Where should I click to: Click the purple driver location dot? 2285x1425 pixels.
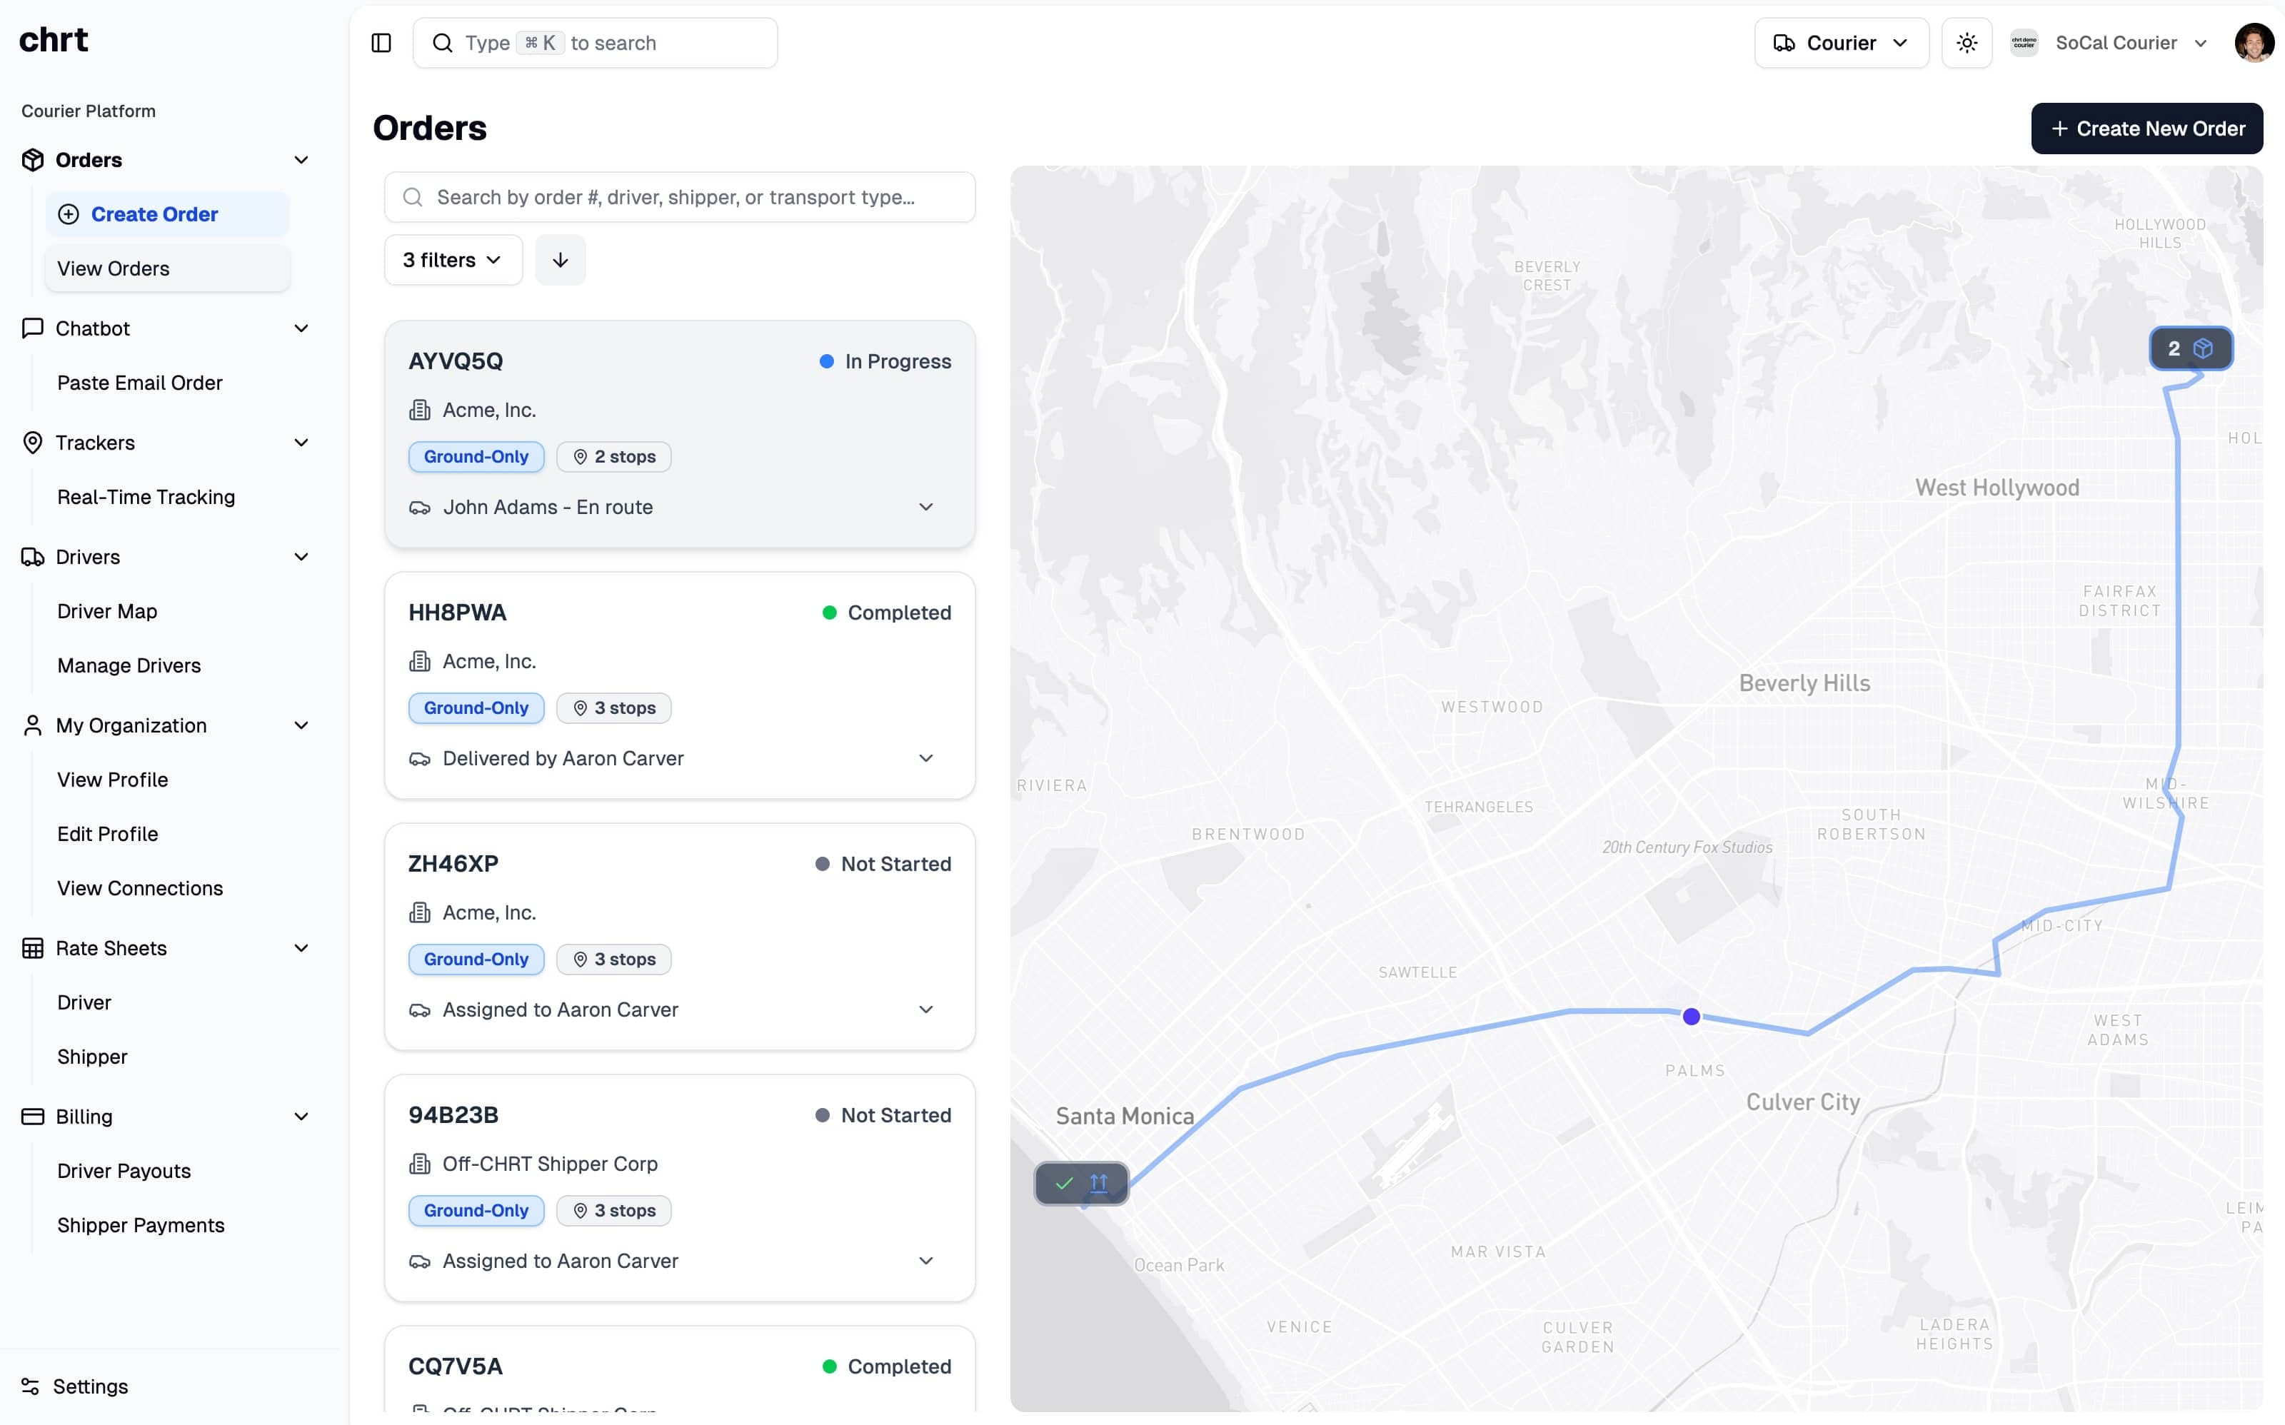1691,1016
